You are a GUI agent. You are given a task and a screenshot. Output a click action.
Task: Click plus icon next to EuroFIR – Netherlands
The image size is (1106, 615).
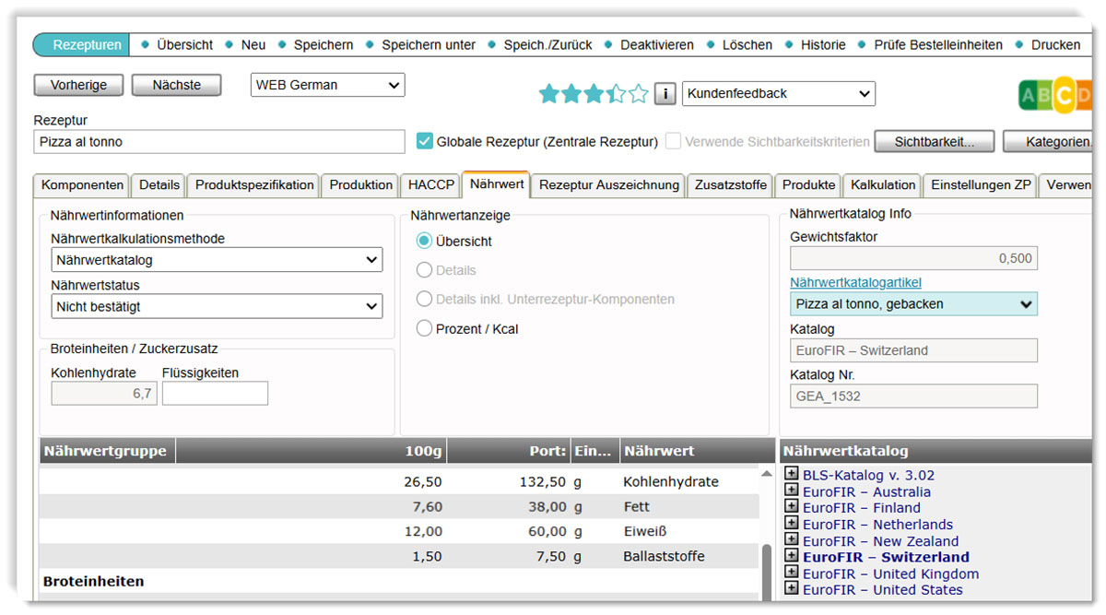pos(791,524)
